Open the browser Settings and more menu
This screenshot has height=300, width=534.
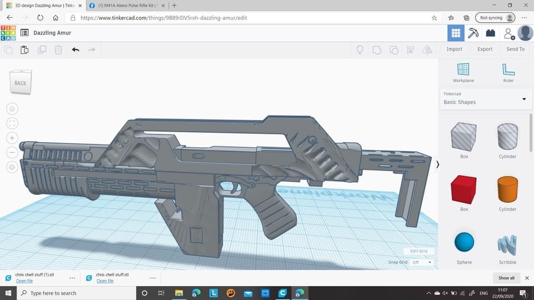point(524,18)
